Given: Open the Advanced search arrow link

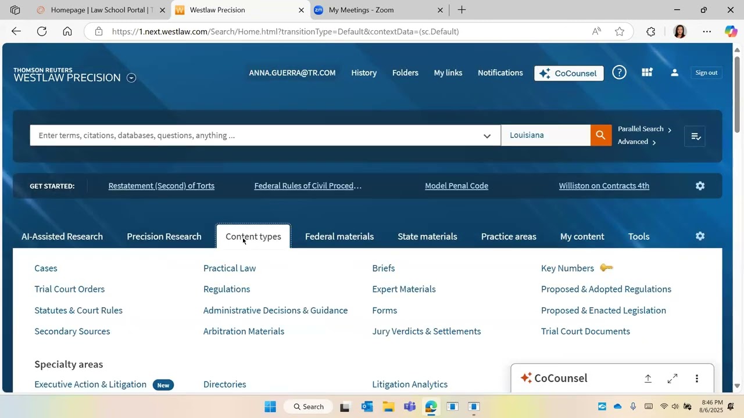Looking at the screenshot, I should click(x=637, y=142).
